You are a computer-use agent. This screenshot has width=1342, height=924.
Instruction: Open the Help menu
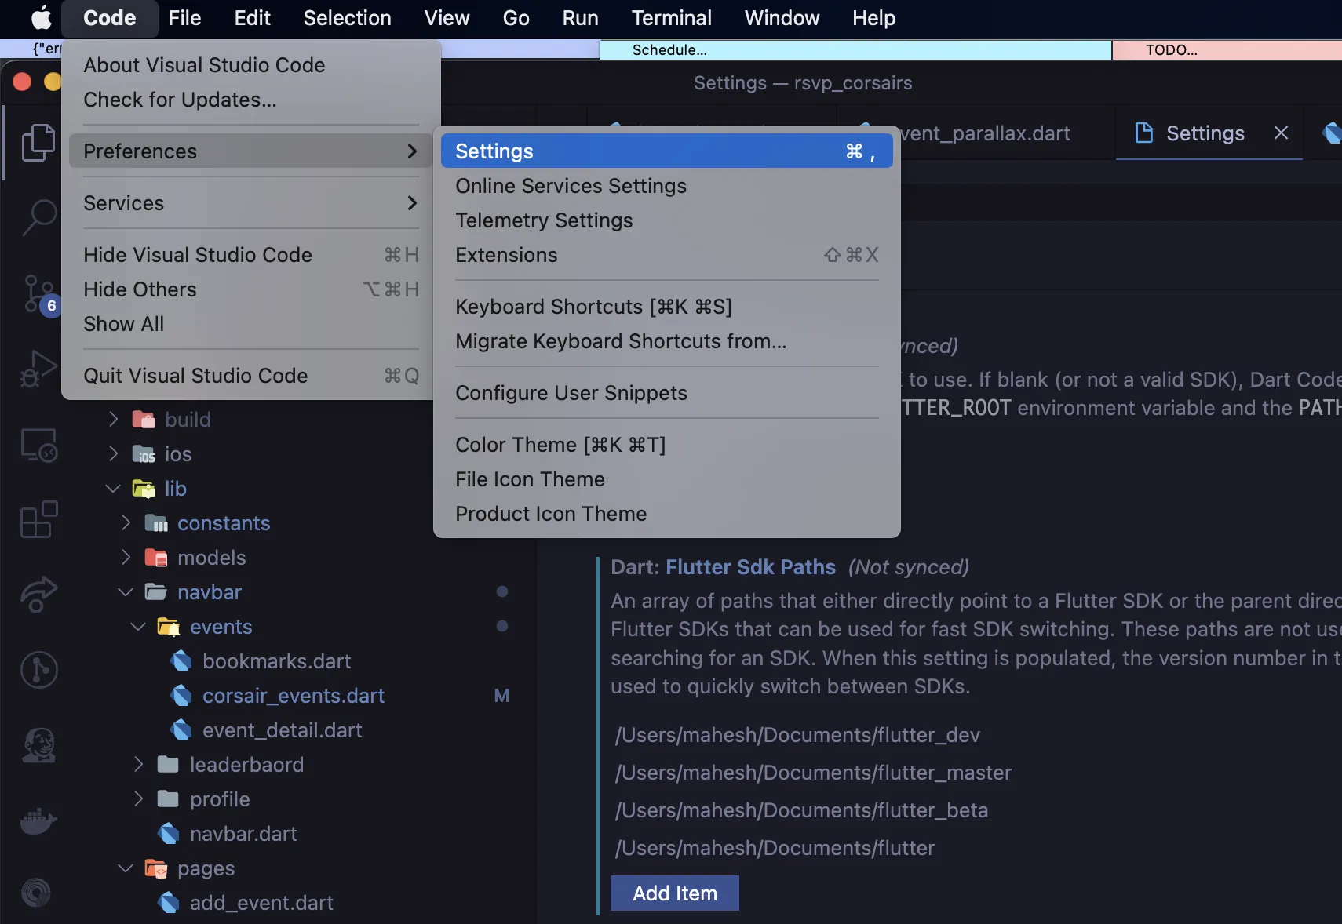[x=873, y=18]
